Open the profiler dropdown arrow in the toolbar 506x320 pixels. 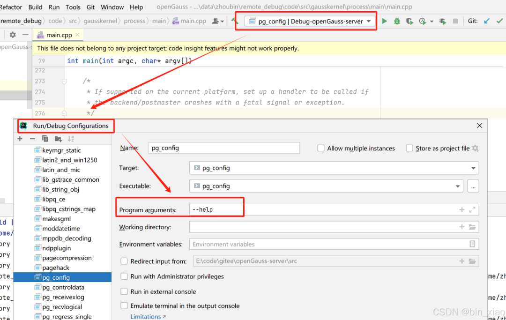click(x=432, y=22)
